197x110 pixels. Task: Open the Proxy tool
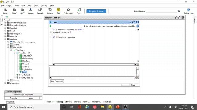[x=79, y=11]
